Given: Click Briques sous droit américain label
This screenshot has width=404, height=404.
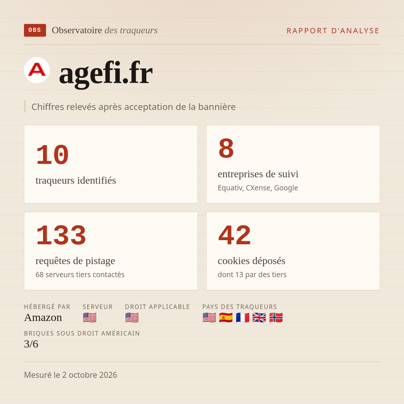Looking at the screenshot, I should 82,333.
